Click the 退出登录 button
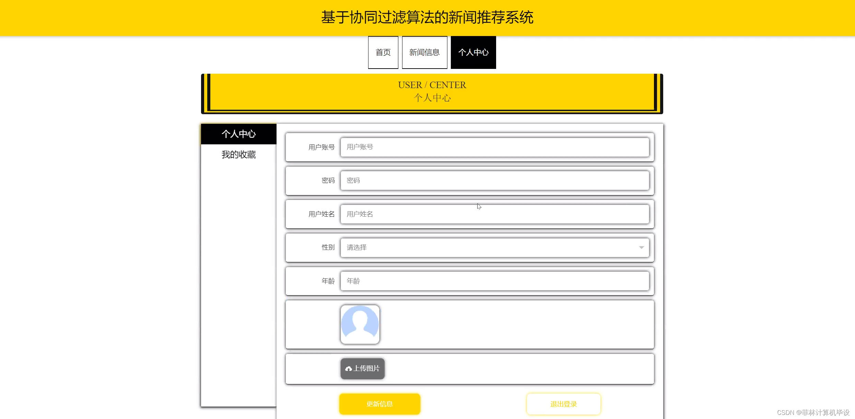Image resolution: width=855 pixels, height=419 pixels. [563, 404]
